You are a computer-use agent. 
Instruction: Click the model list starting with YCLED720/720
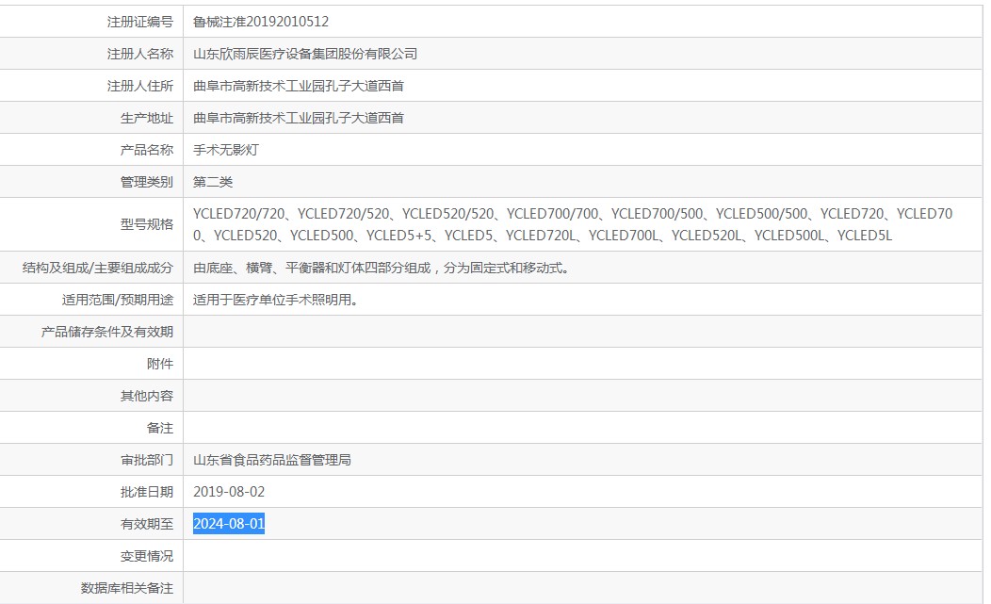(x=573, y=224)
